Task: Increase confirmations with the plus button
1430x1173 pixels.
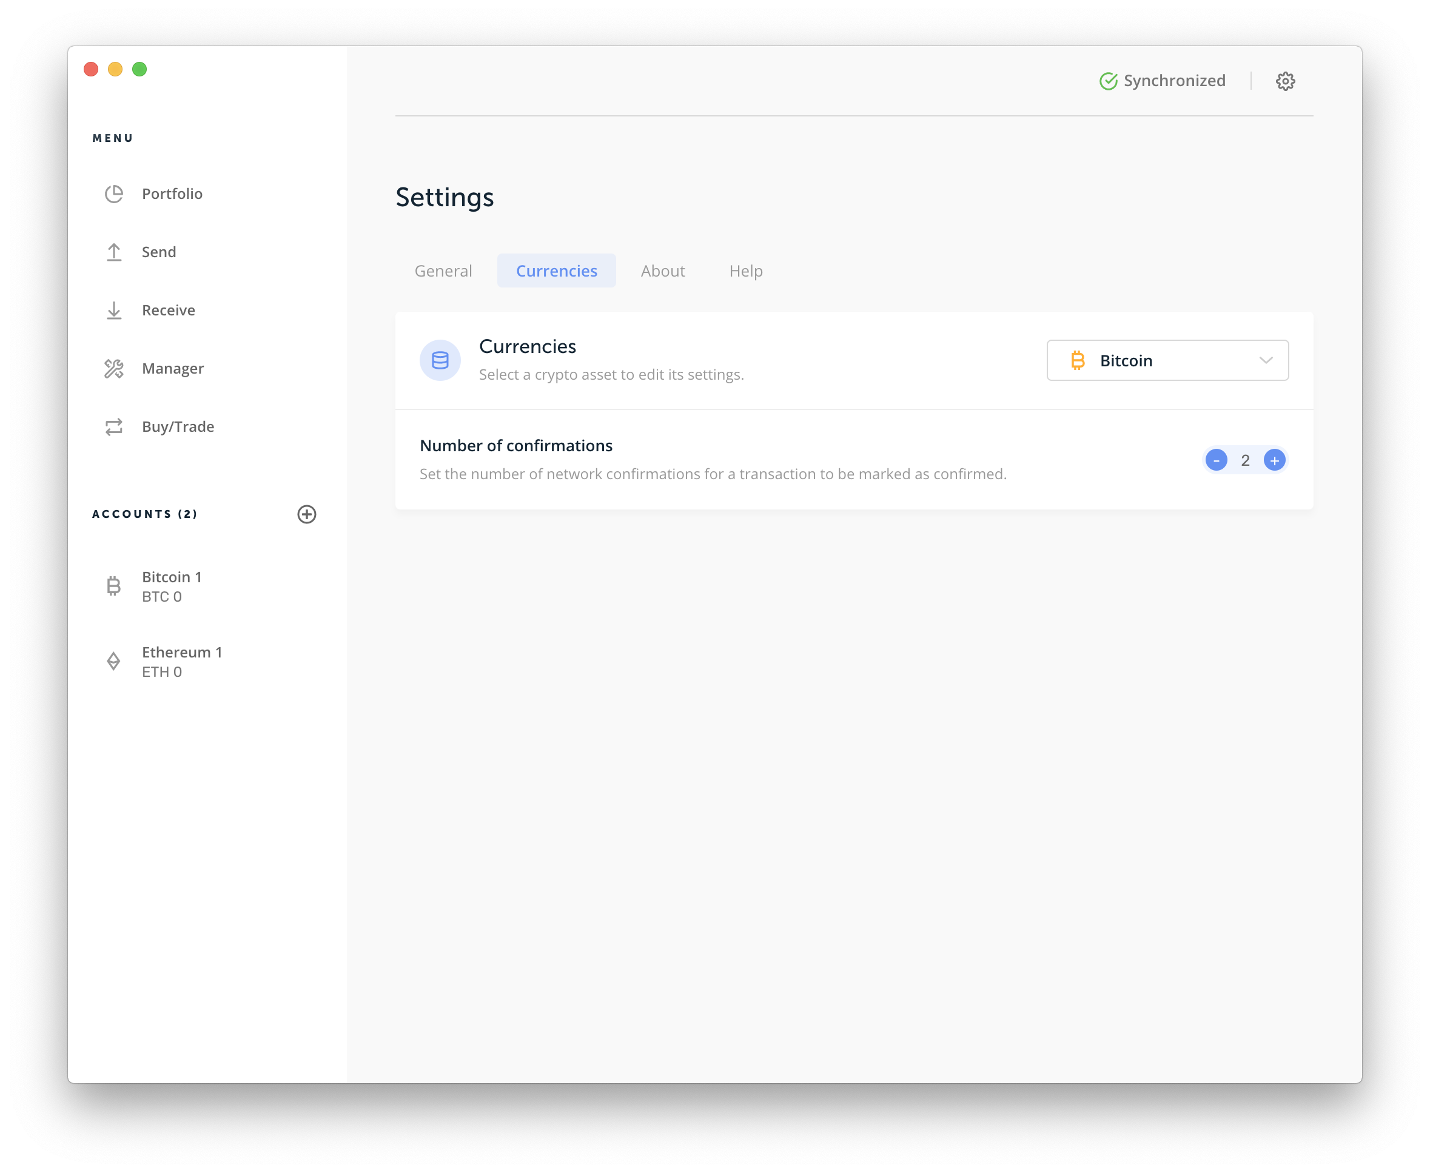Action: pyautogui.click(x=1274, y=460)
